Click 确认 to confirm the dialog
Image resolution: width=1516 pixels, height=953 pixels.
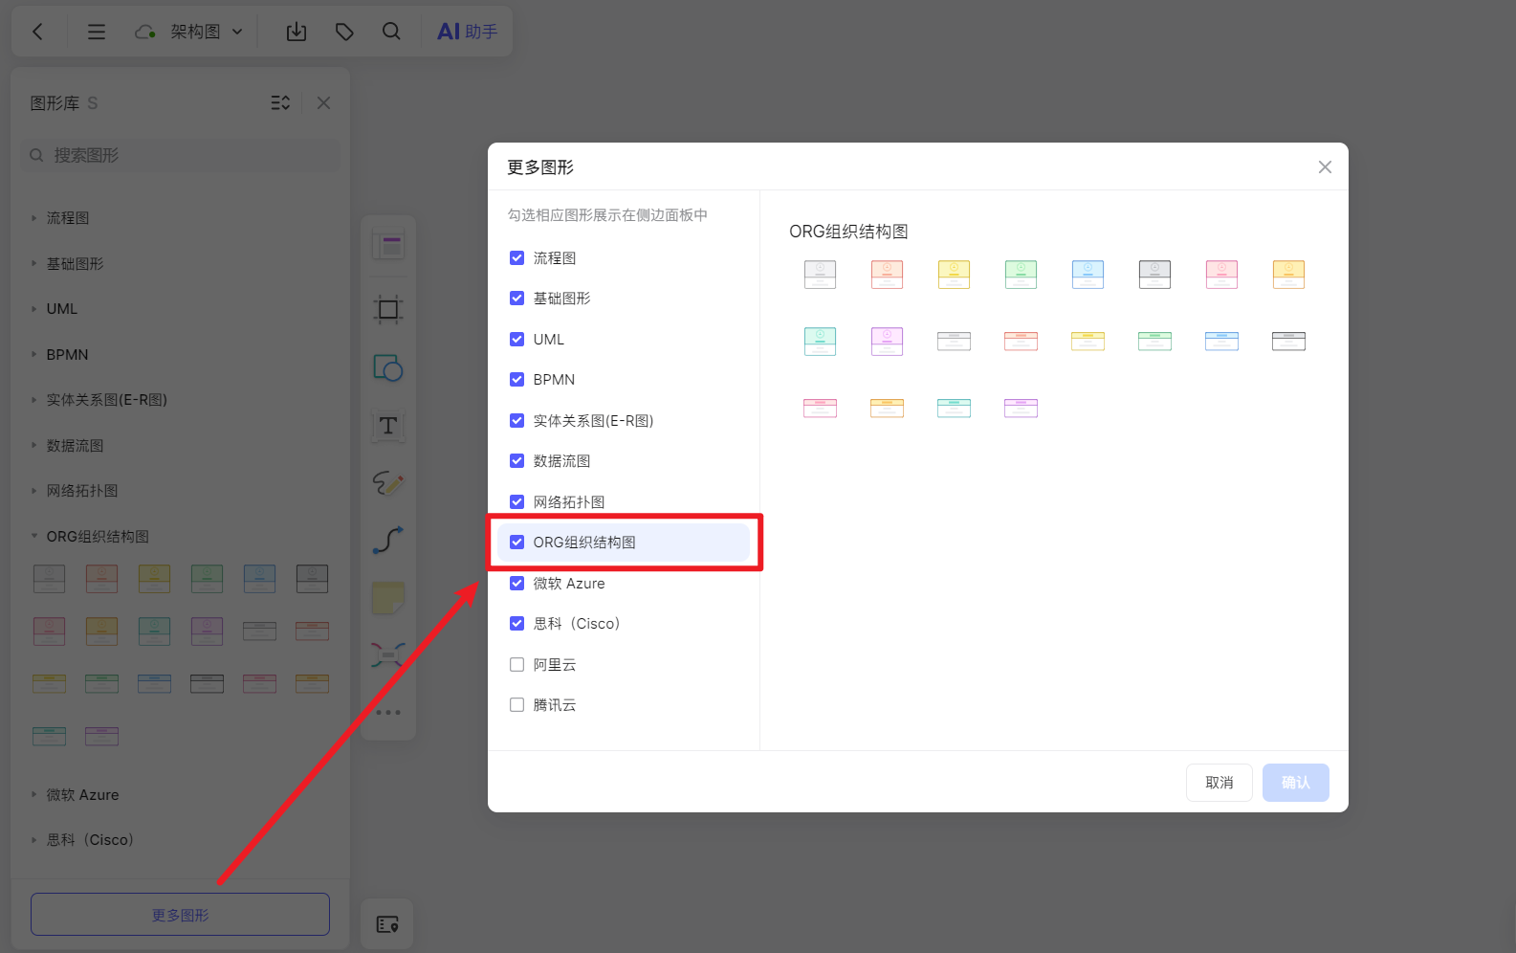click(1296, 783)
